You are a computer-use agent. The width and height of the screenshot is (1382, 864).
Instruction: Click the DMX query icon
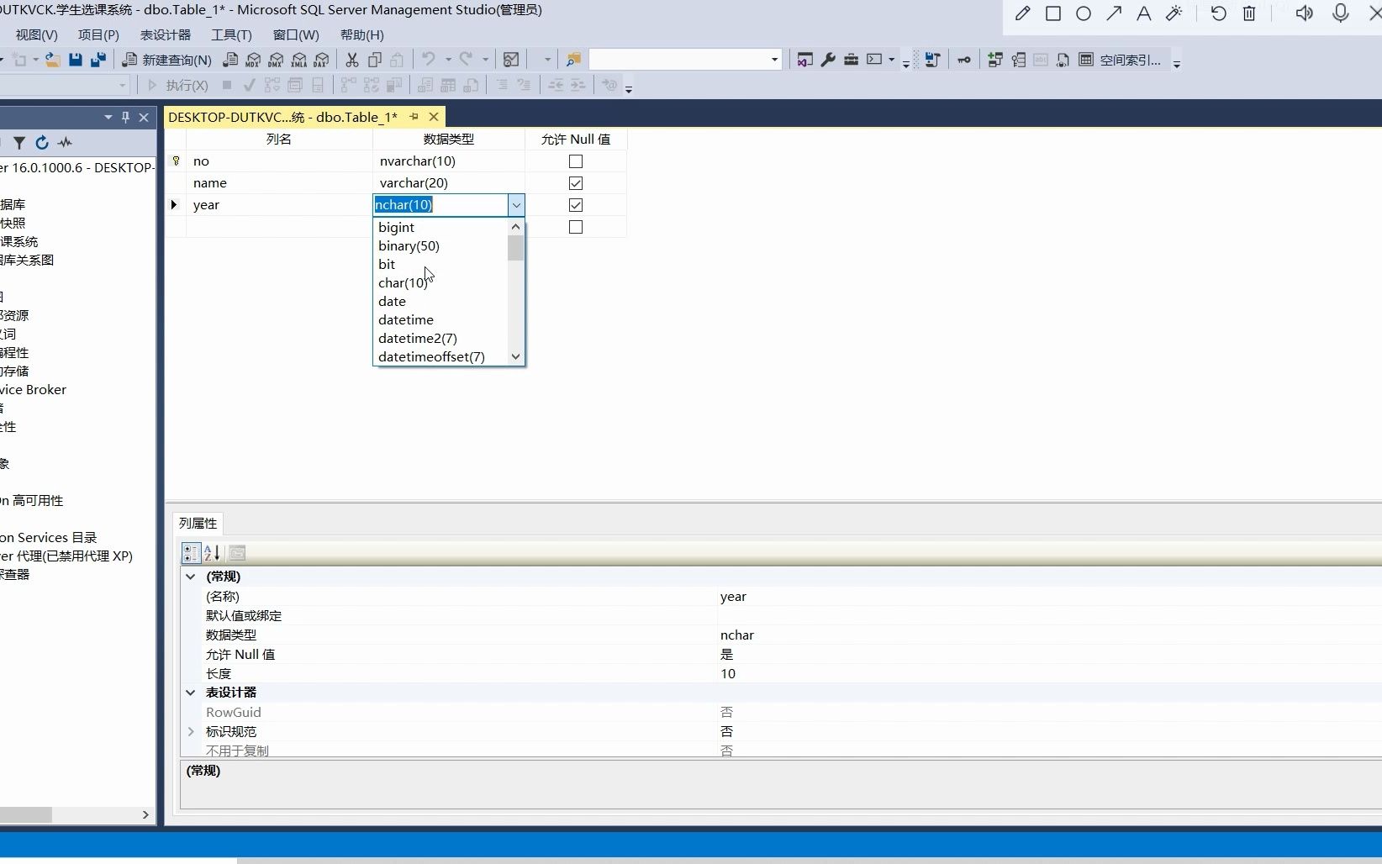(x=276, y=60)
